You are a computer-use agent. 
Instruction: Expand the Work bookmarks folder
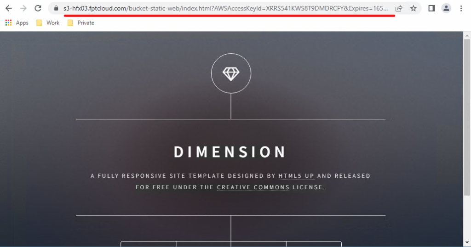48,22
